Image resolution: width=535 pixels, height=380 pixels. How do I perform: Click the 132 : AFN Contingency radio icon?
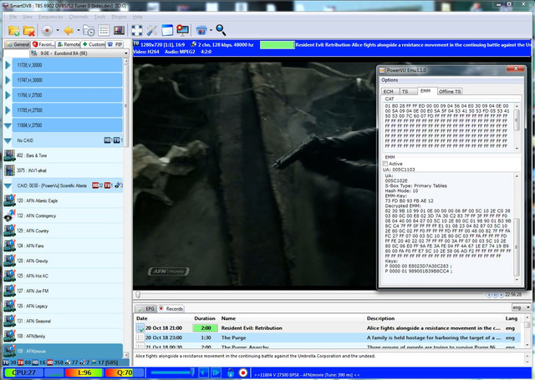9,215
